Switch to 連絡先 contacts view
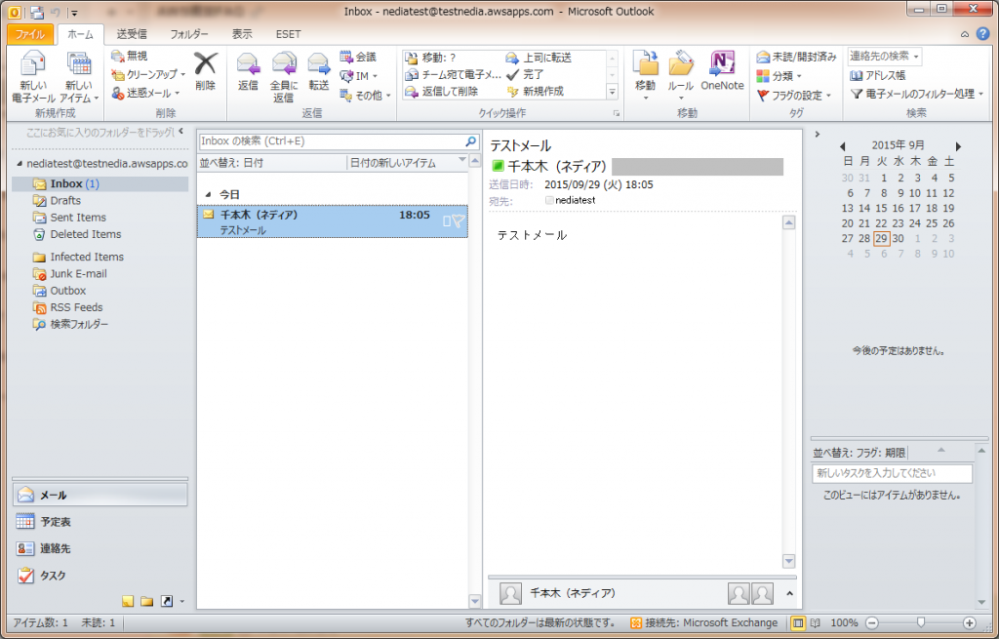Screen dimensions: 999x639 pyautogui.click(x=100, y=548)
